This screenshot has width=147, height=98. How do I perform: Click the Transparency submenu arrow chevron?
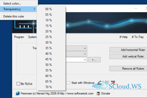click(34, 9)
